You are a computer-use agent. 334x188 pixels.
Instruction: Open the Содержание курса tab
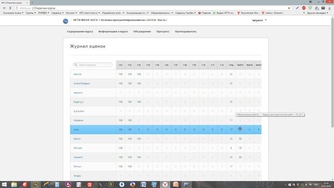pos(80,31)
